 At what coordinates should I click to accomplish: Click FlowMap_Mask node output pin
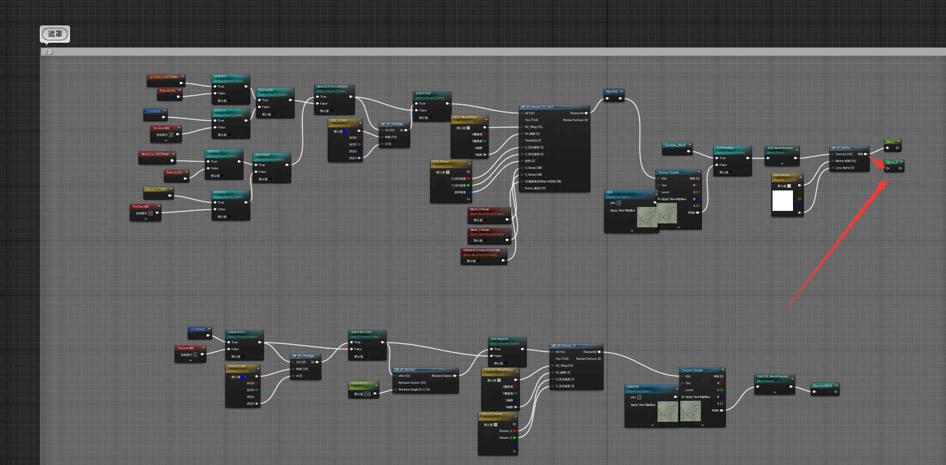689,152
